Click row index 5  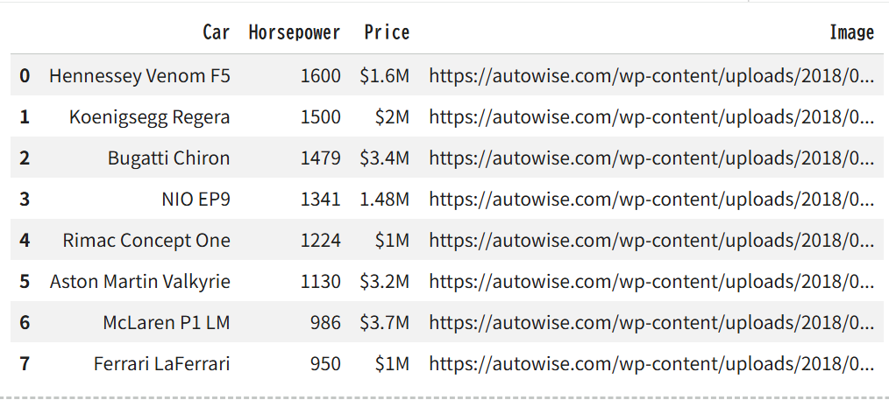coord(25,281)
